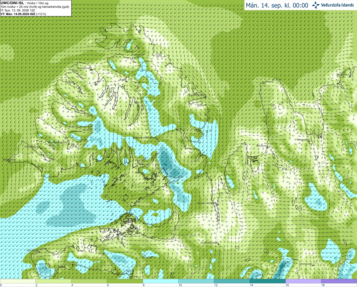
Task: Click the Mán. 14. sep. kl. 00:00 timestamp
Action: click(x=277, y=5)
